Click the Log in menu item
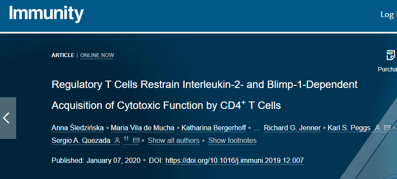Screen dimensions: 397x179 [388, 14]
